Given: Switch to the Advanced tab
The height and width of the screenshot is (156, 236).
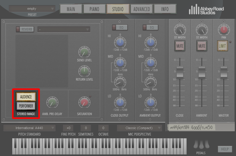Looking at the screenshot, I should pos(141,9).
